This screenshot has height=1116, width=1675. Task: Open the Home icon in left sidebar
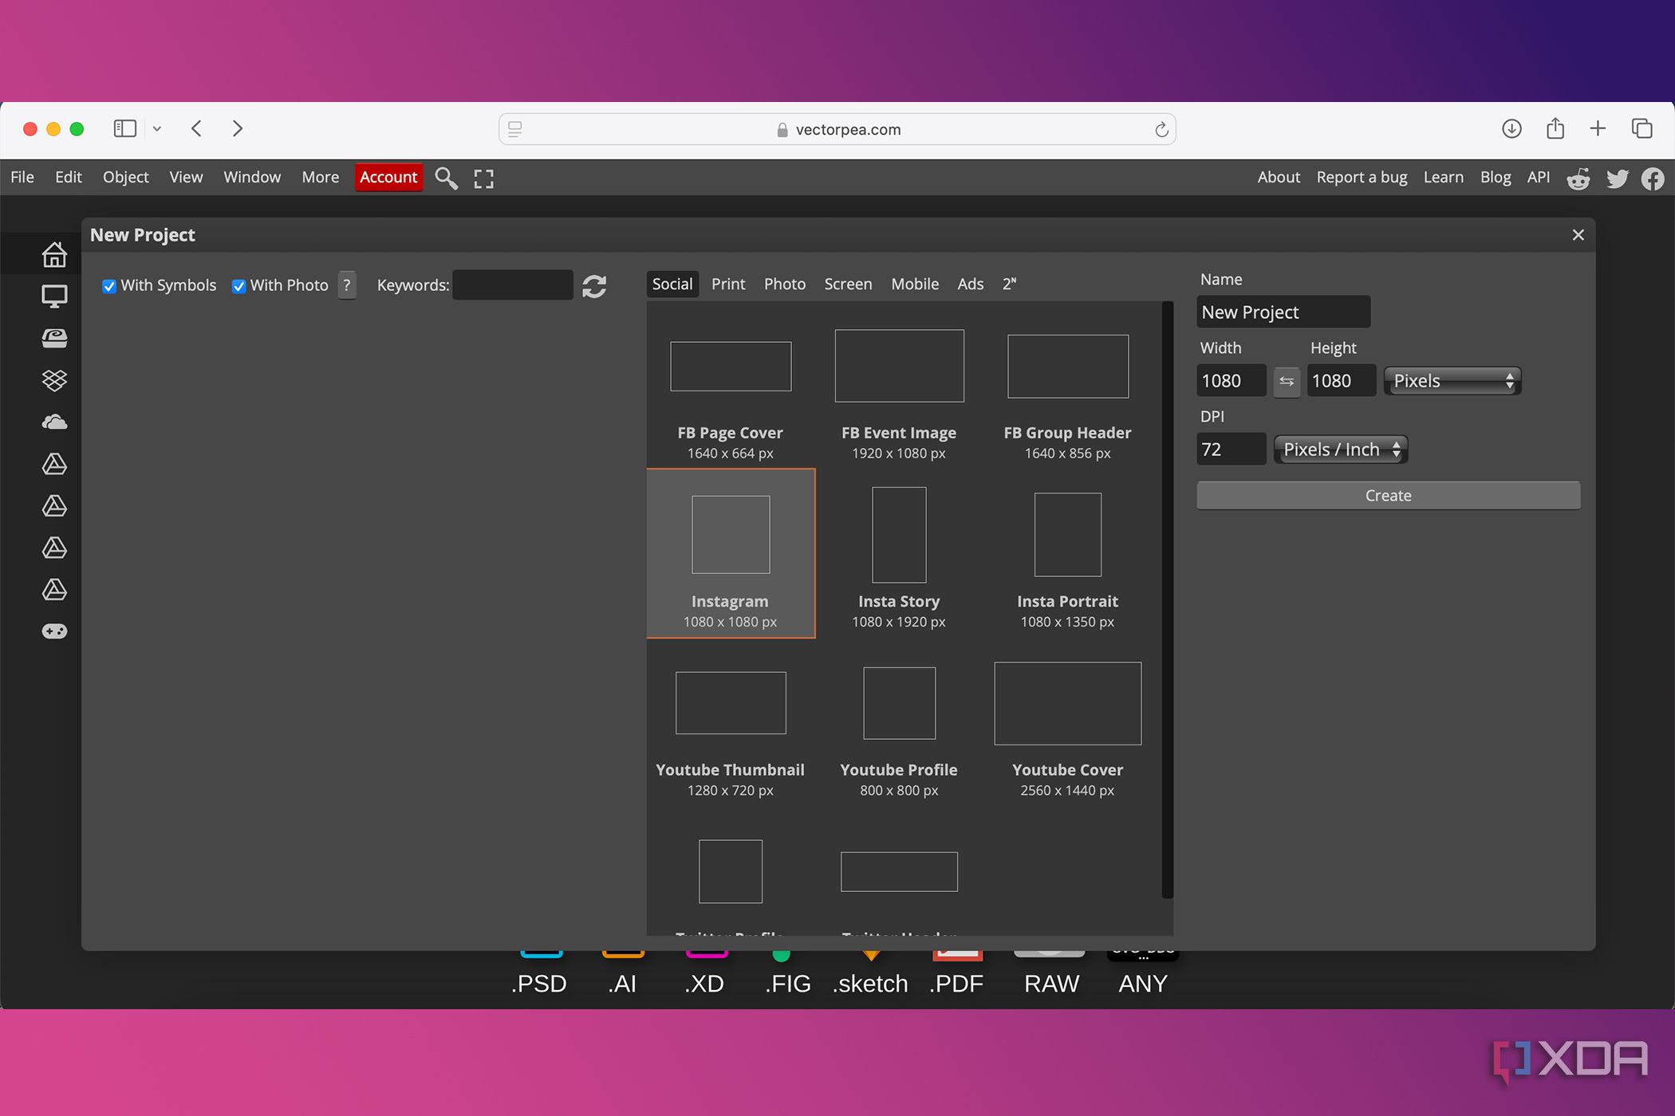54,254
